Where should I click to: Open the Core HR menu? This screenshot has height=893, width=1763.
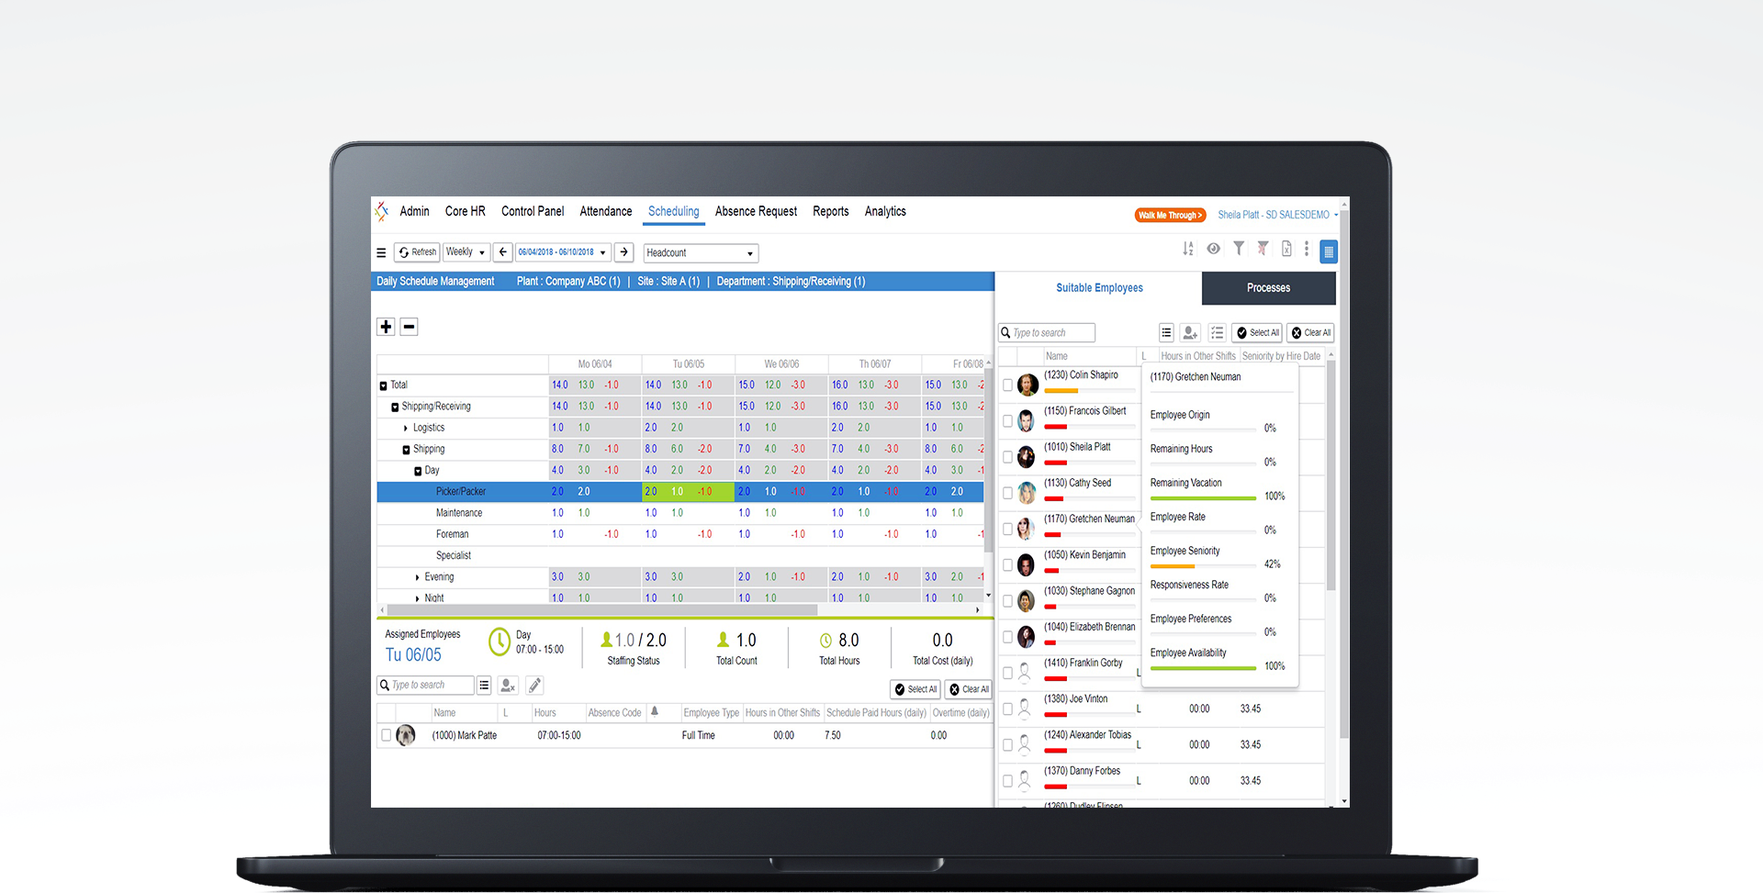[466, 212]
